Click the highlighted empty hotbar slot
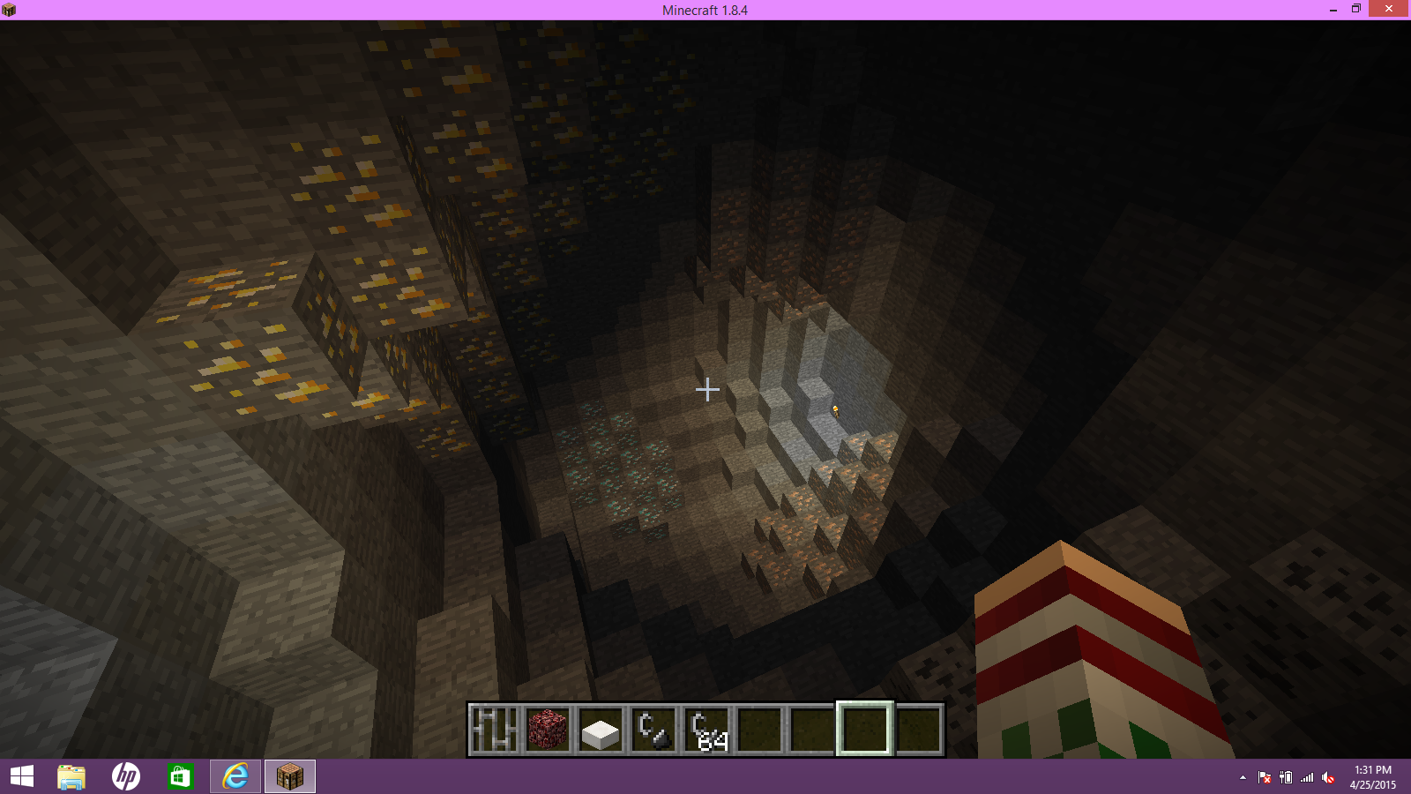 [x=865, y=730]
